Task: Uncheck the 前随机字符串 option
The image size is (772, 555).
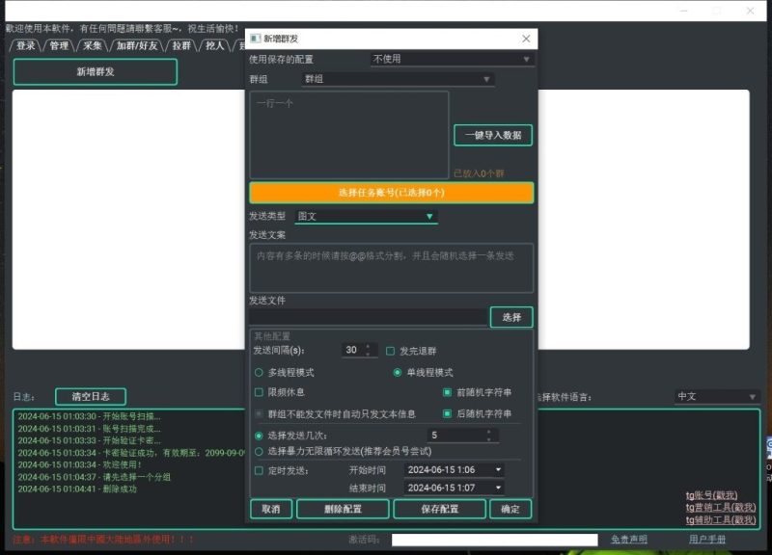Action: [x=445, y=392]
